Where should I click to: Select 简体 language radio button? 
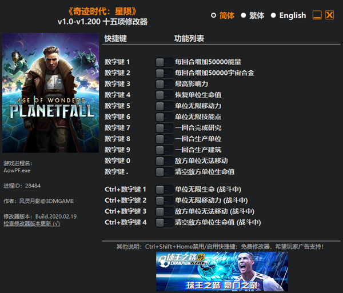tap(214, 15)
